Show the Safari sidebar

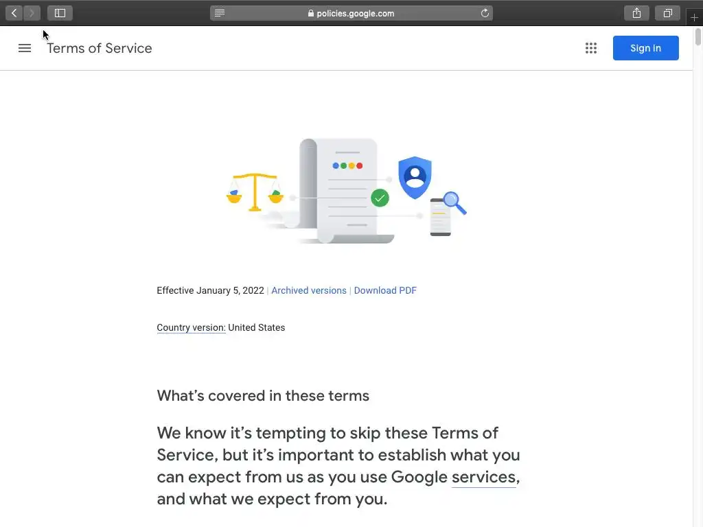click(x=60, y=13)
